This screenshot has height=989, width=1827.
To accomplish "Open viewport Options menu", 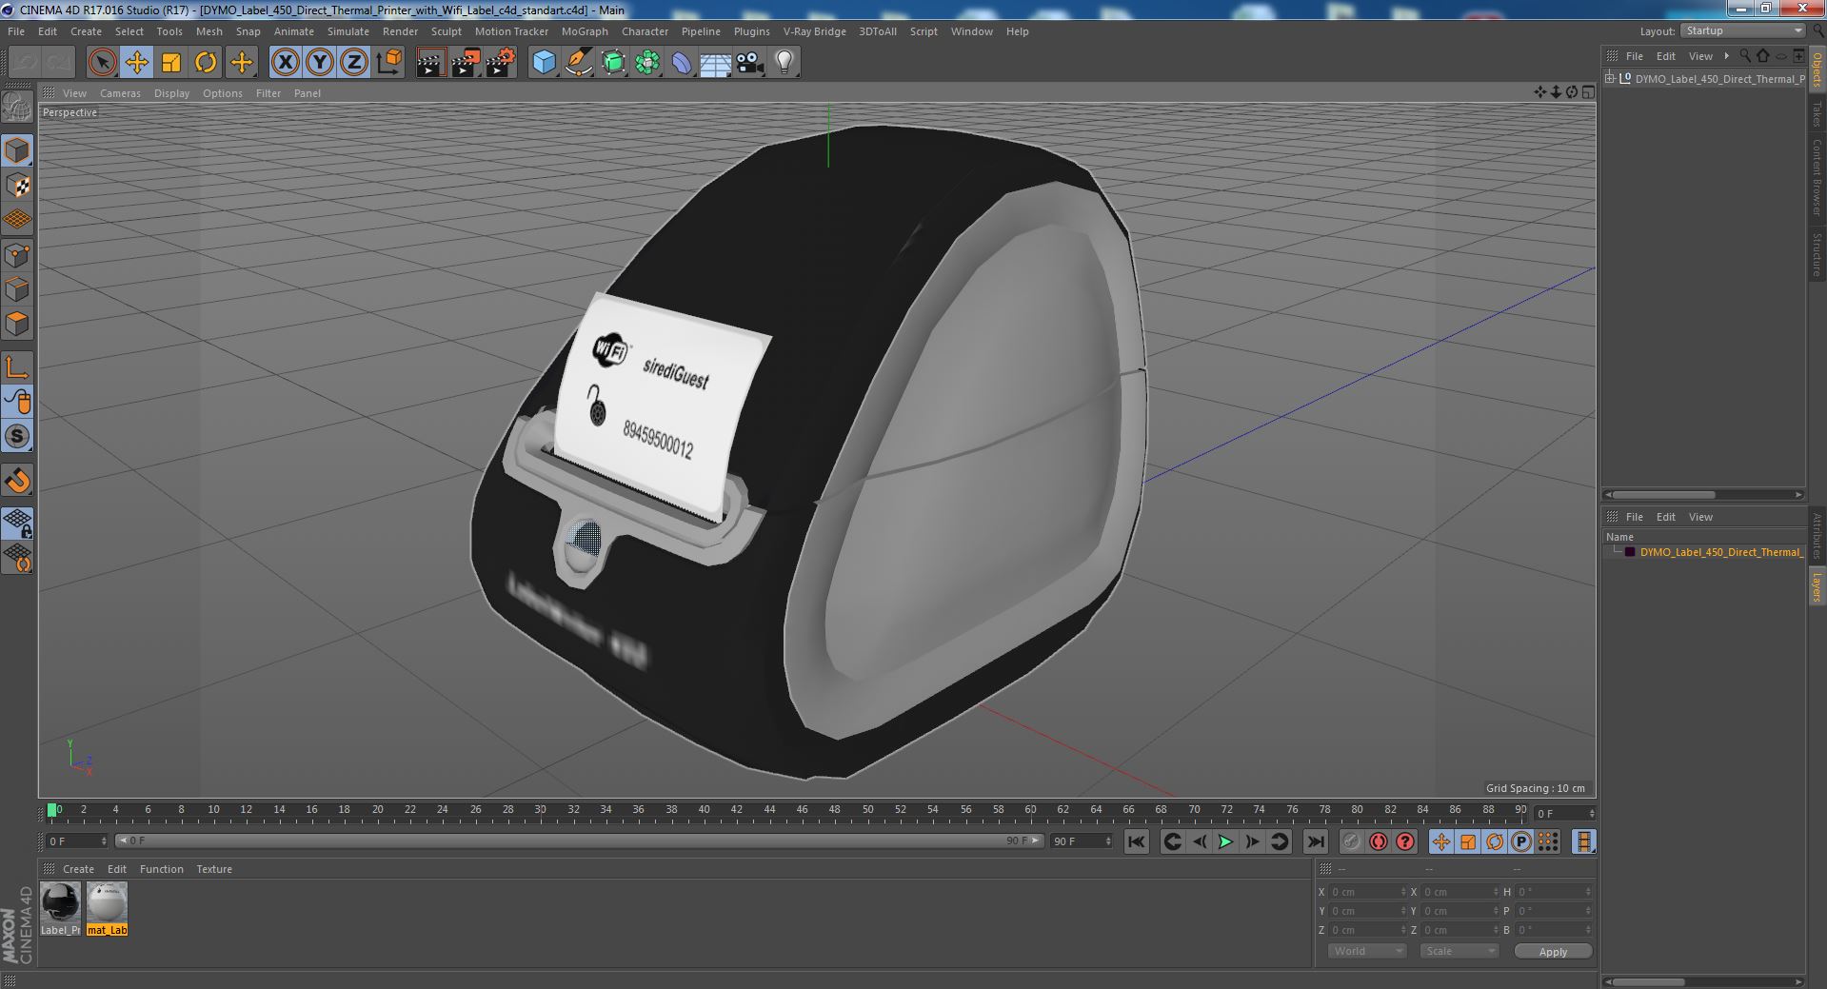I will [x=222, y=93].
